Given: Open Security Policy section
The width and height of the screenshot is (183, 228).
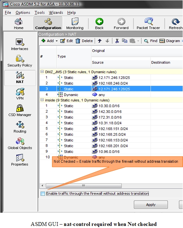Looking at the screenshot, I should 20,61.
